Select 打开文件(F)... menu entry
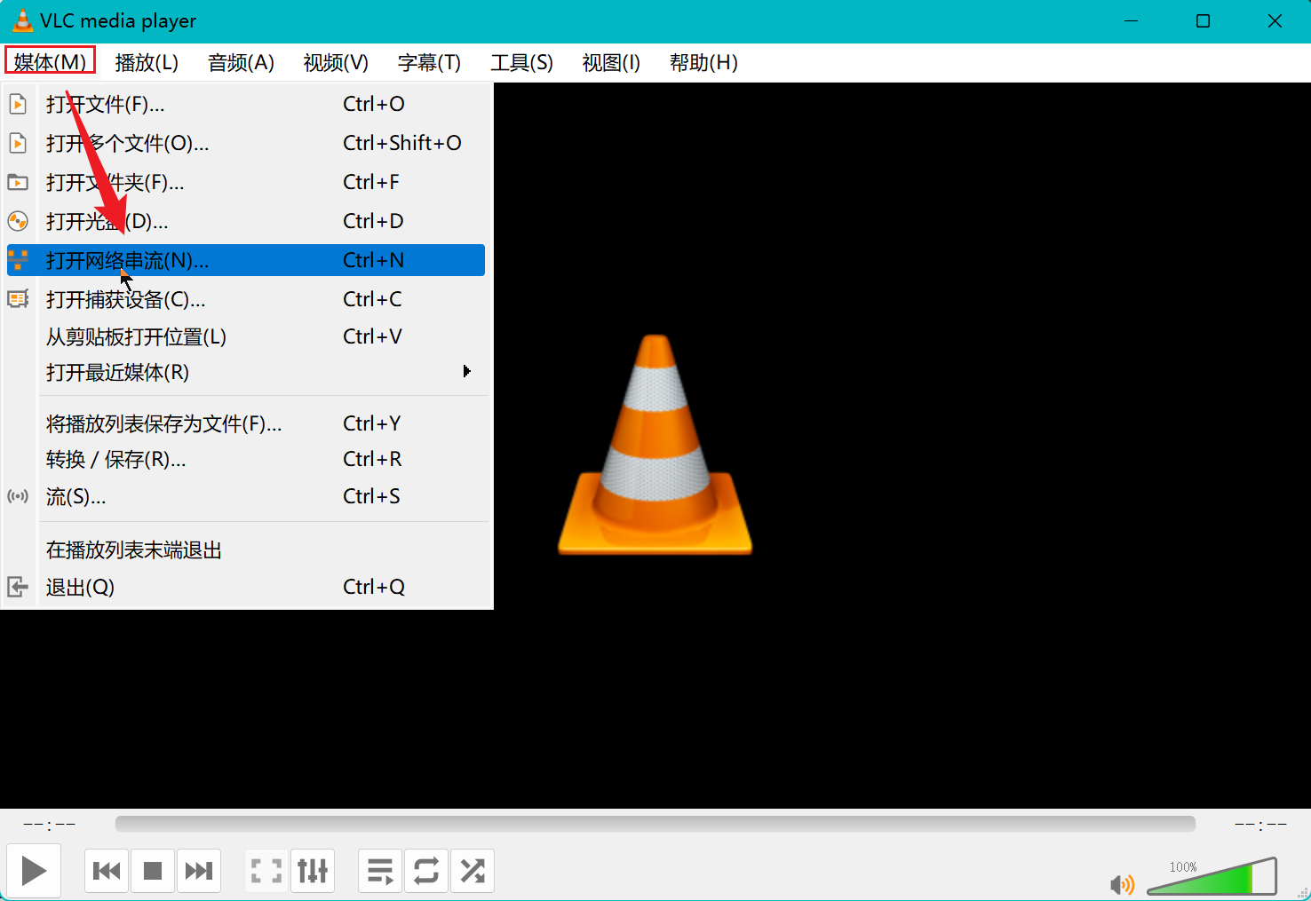The image size is (1311, 901). [246, 104]
